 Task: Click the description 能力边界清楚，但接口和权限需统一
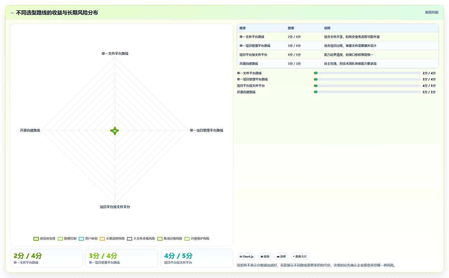[349, 55]
